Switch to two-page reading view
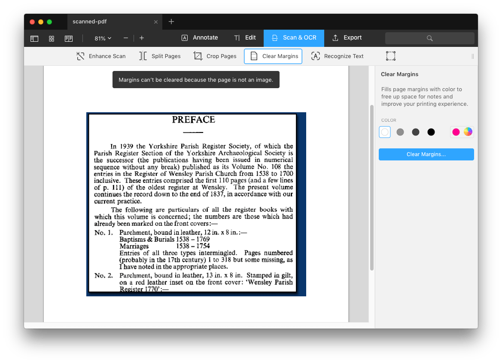The image size is (502, 363). tap(69, 38)
